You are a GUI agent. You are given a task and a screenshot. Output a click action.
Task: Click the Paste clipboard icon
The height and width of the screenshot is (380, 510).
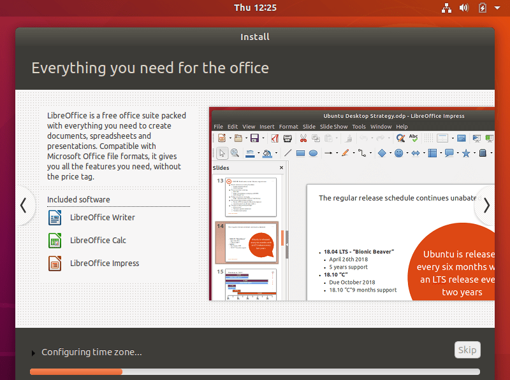coord(328,138)
